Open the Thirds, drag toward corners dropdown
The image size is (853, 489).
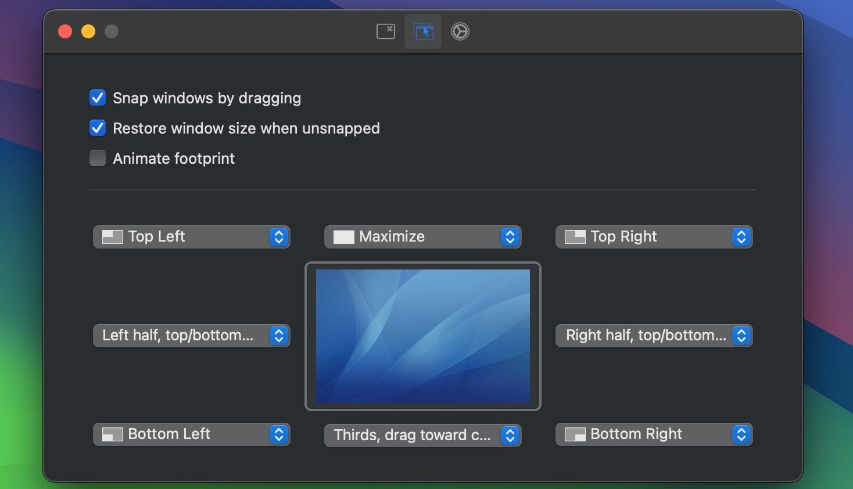510,435
